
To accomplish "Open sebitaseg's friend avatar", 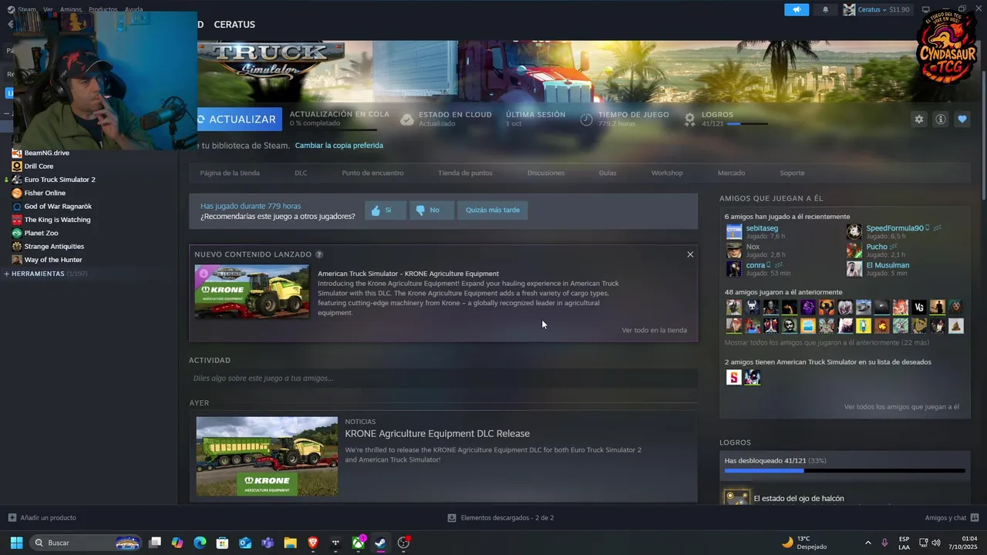I will click(x=734, y=232).
